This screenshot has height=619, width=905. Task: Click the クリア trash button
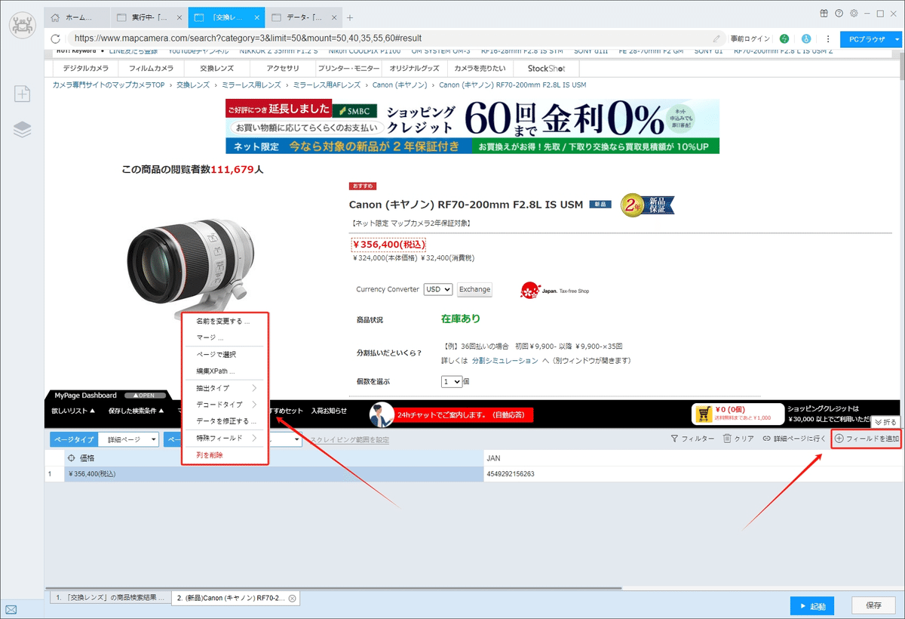(738, 439)
